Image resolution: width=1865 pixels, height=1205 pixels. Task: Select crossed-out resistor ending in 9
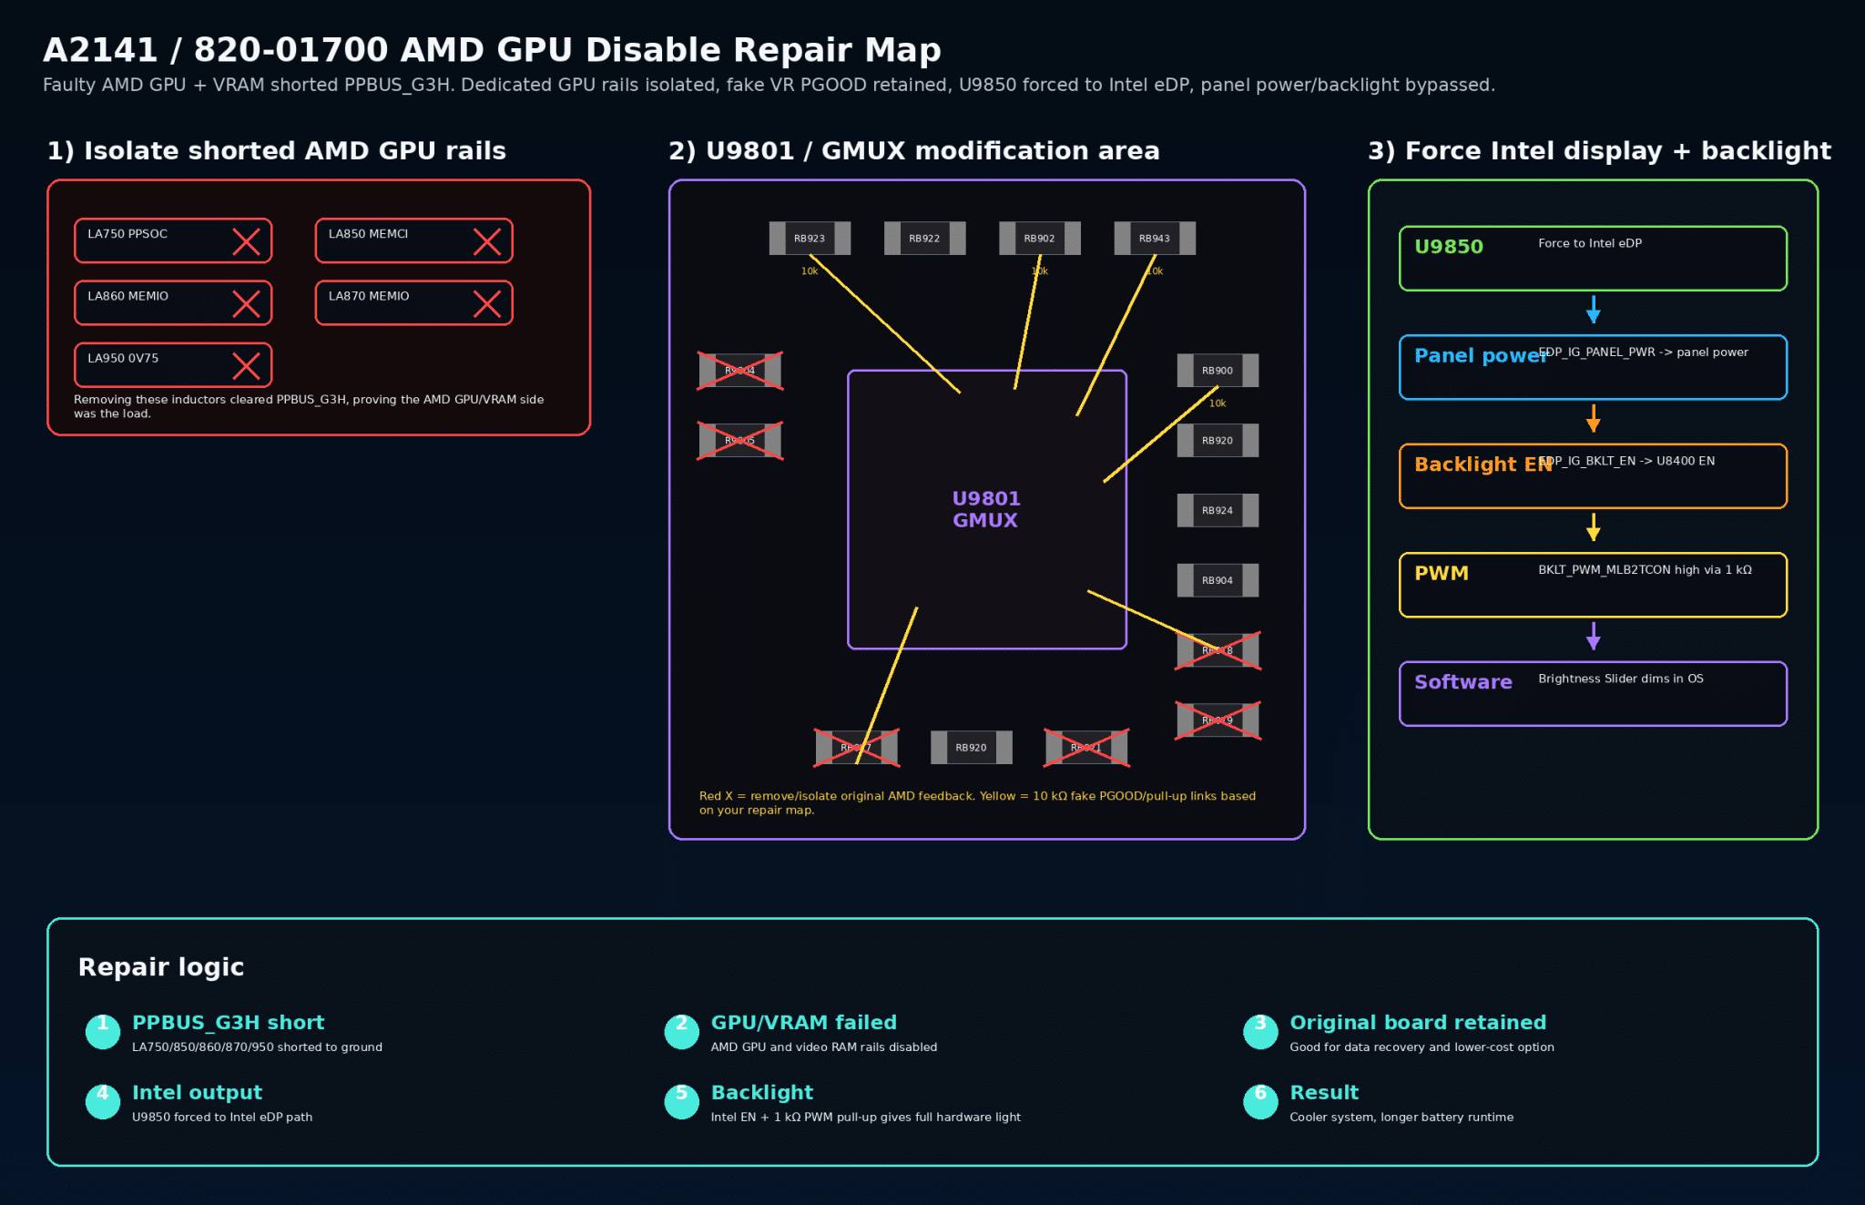pyautogui.click(x=1218, y=720)
